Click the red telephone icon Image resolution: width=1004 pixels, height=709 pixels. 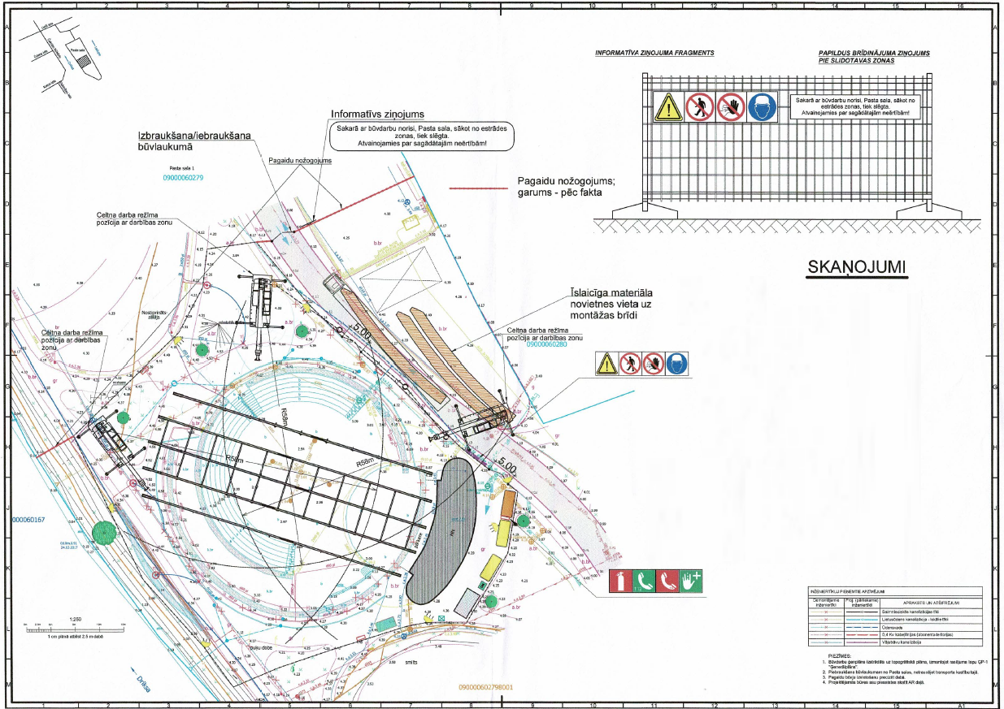pos(667,581)
